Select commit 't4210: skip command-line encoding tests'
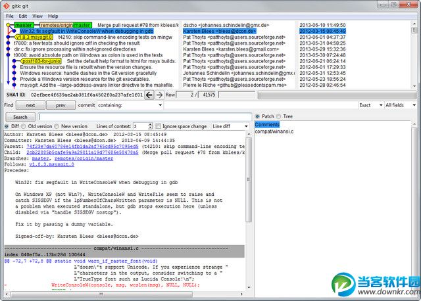This screenshot has width=421, height=301. 115,37
